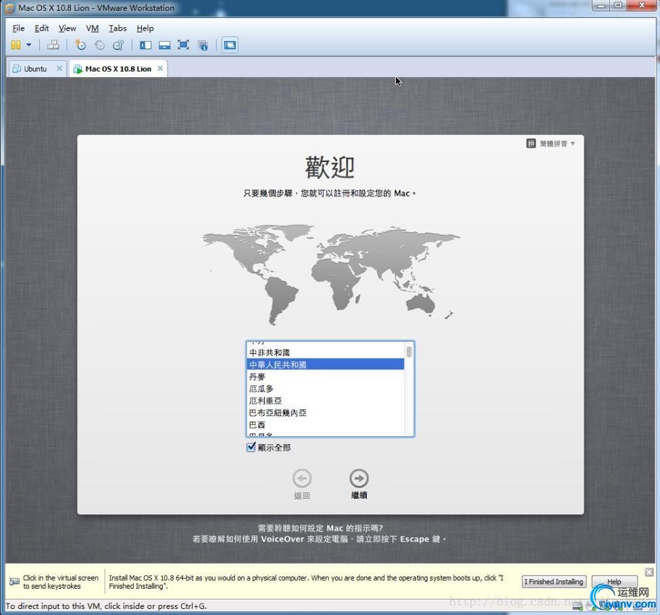The width and height of the screenshot is (660, 615).
Task: Open the Tabs menu
Action: (x=118, y=28)
